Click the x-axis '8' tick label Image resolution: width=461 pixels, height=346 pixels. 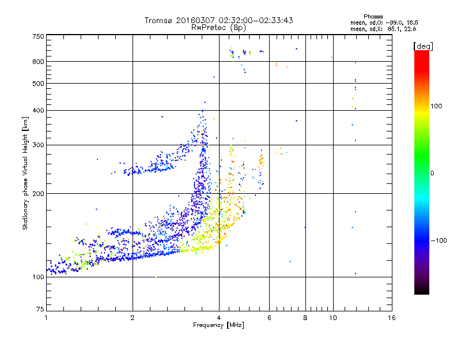click(305, 318)
